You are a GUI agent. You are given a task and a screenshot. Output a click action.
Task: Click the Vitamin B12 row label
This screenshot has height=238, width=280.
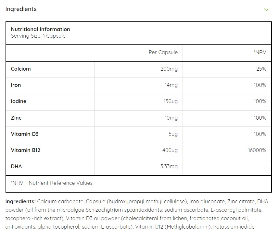point(26,150)
